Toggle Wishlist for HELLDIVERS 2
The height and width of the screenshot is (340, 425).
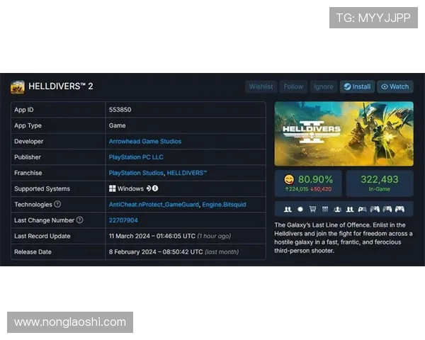(261, 86)
